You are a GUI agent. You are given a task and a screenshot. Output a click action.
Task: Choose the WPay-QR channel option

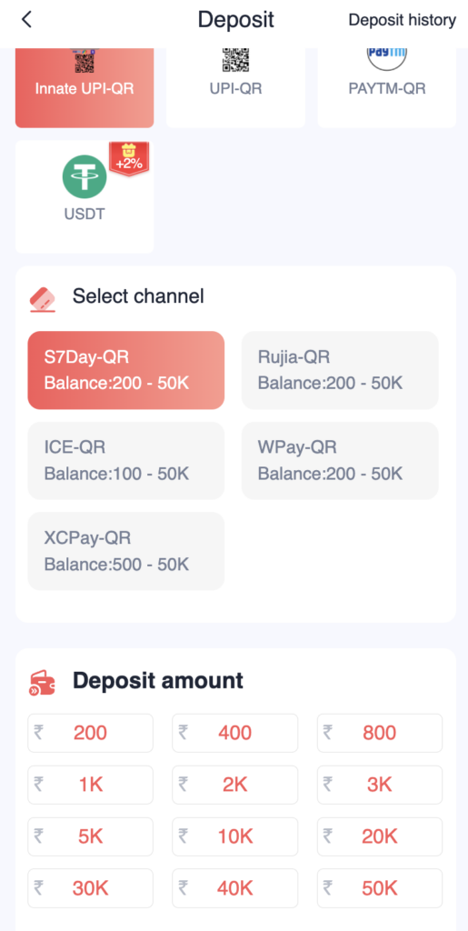pos(340,461)
